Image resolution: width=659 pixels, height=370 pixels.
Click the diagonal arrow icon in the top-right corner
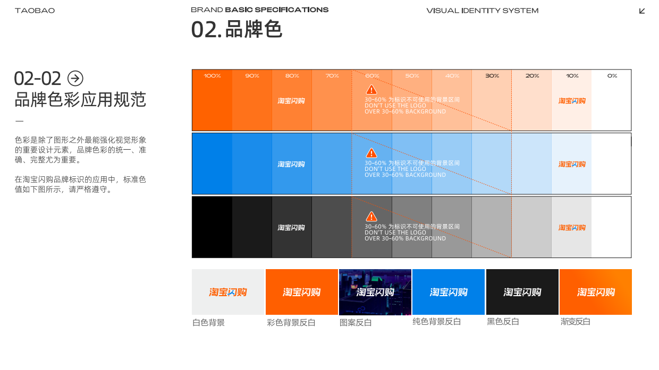point(642,11)
